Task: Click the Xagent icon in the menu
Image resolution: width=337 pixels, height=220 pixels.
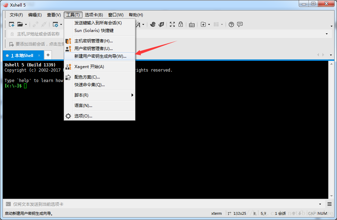Action: click(68, 67)
